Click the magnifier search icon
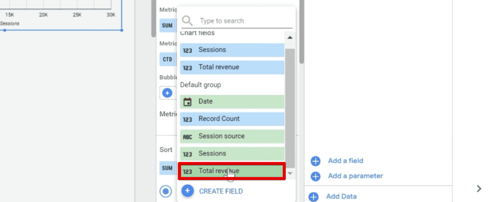Viewport: 501px width, 202px height. tap(187, 21)
